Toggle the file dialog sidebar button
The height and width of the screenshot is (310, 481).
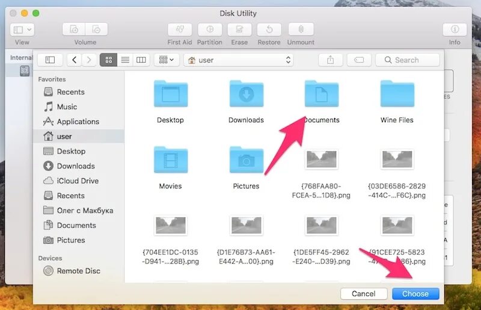click(x=50, y=60)
